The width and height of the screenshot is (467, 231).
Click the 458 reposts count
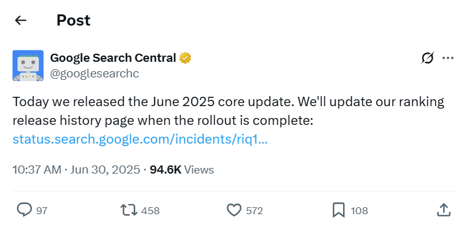pyautogui.click(x=150, y=211)
